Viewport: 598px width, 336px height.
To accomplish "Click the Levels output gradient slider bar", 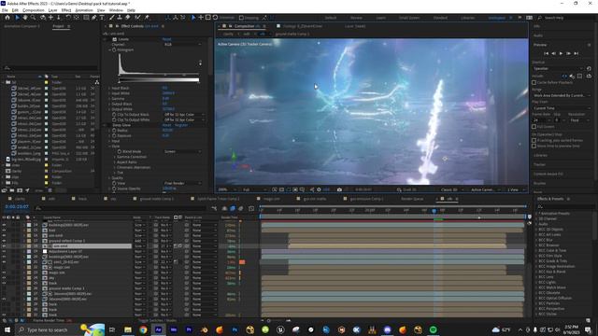I will point(159,80).
